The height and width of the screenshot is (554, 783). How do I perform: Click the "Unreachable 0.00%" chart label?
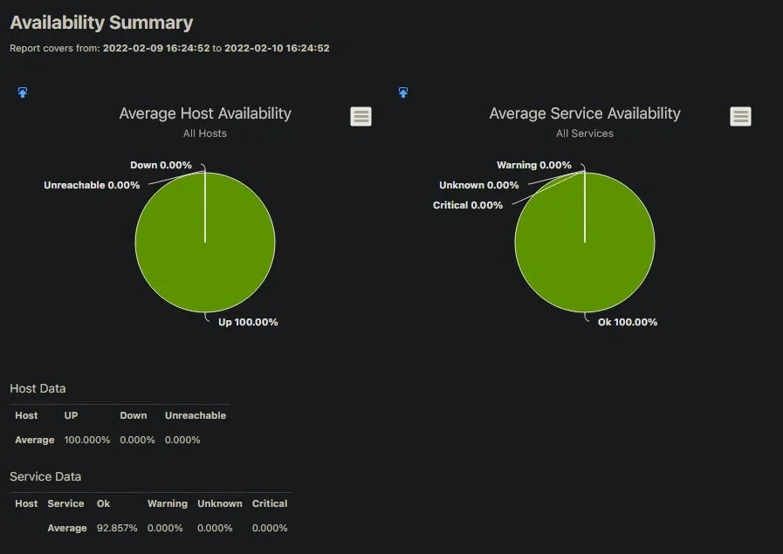[x=92, y=185]
